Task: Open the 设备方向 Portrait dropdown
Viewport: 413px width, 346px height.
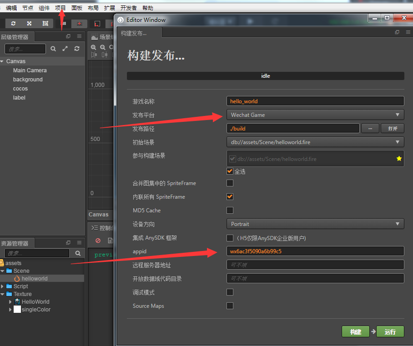Action: [315, 224]
